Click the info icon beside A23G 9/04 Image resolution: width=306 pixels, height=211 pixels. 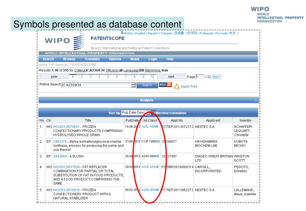tap(158, 156)
